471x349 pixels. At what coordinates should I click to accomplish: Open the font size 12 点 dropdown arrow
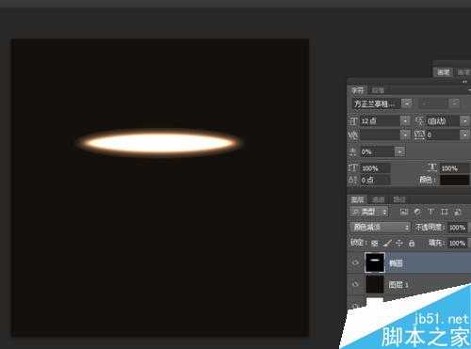(405, 120)
